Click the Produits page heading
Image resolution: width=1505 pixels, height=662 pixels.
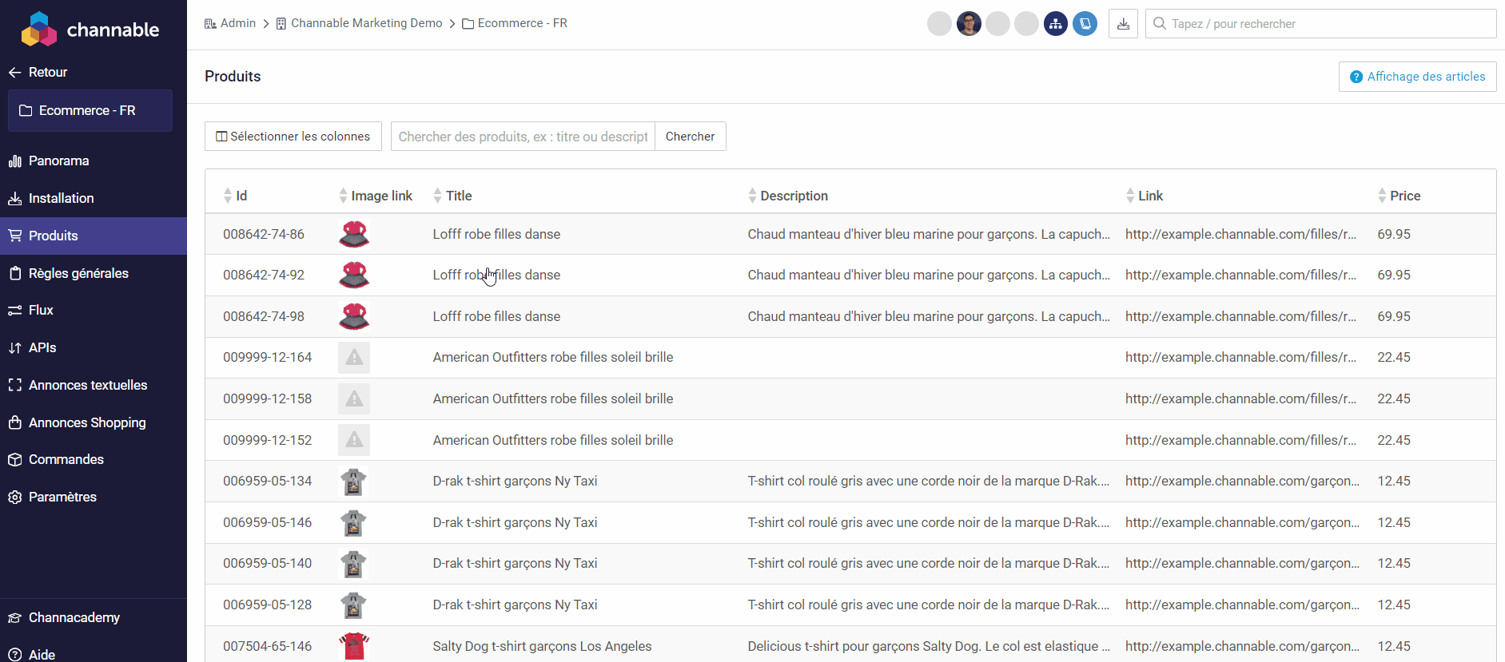[x=233, y=77]
